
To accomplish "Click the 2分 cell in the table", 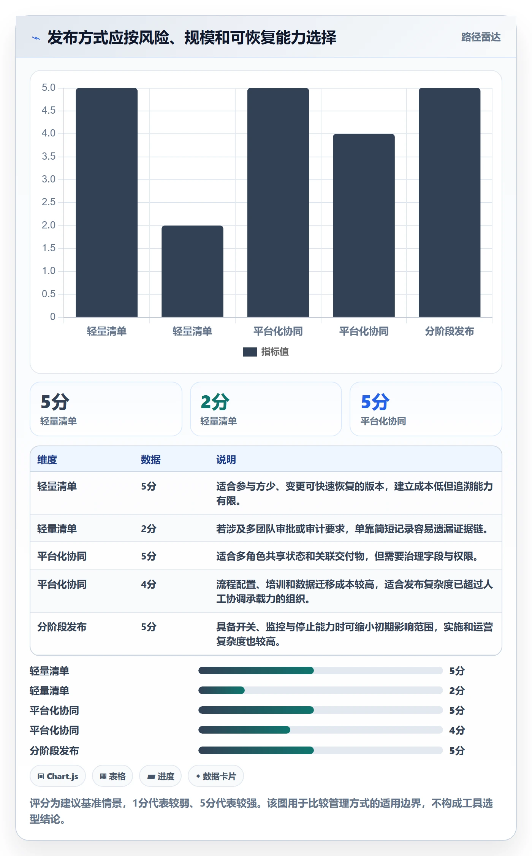I will pos(149,529).
